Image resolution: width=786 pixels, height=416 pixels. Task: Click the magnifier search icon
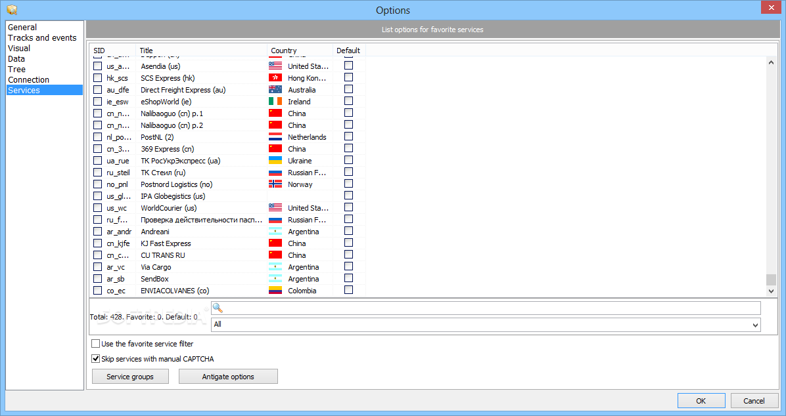pos(218,308)
